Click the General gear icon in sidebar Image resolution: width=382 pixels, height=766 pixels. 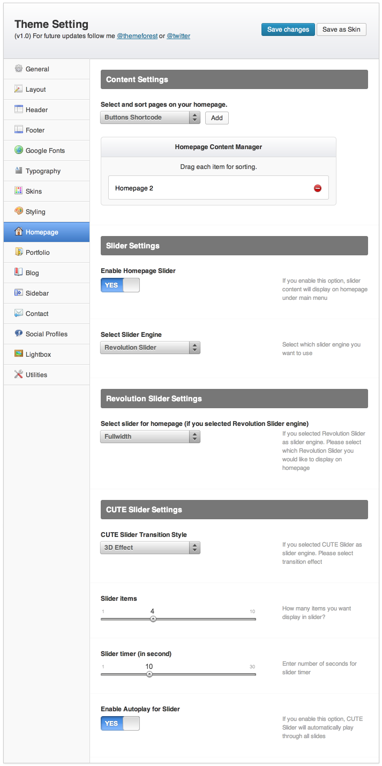(19, 69)
